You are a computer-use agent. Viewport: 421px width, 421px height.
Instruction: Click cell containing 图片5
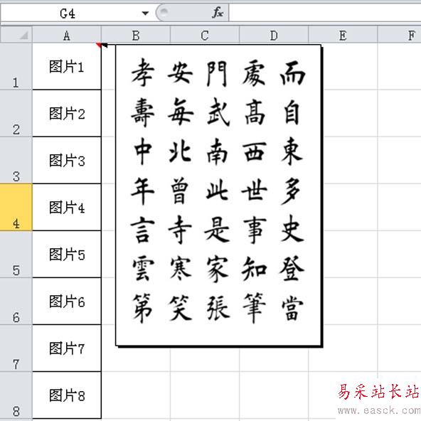(x=67, y=255)
